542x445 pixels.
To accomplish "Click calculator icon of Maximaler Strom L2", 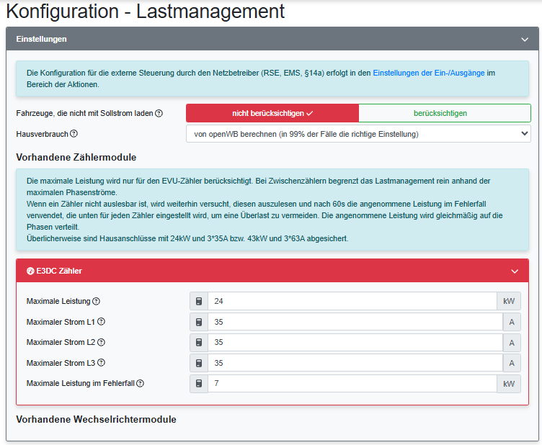I will click(199, 342).
